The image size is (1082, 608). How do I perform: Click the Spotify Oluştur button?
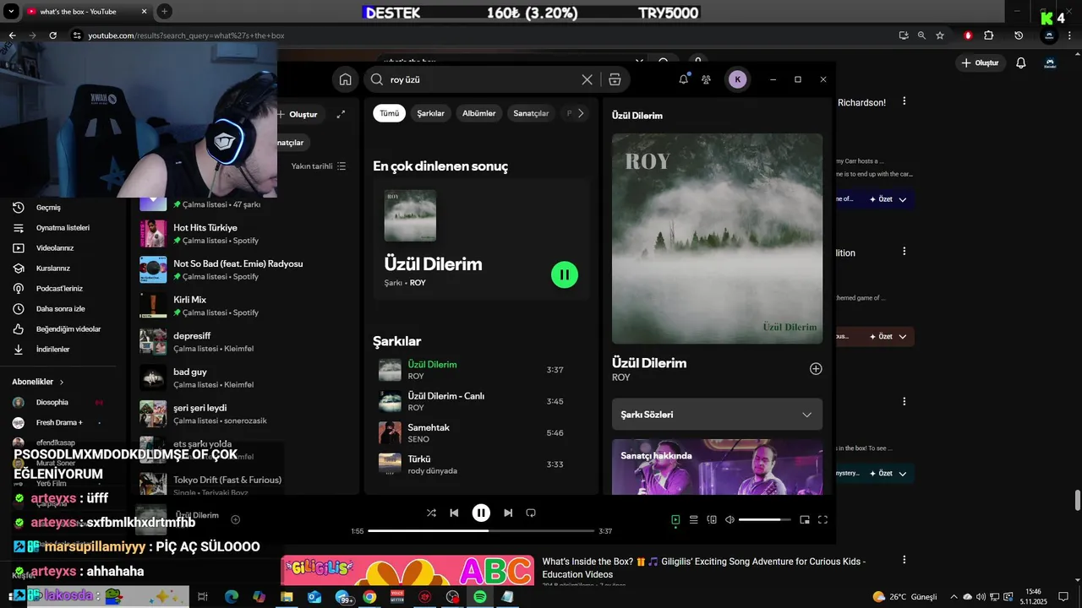tap(298, 114)
